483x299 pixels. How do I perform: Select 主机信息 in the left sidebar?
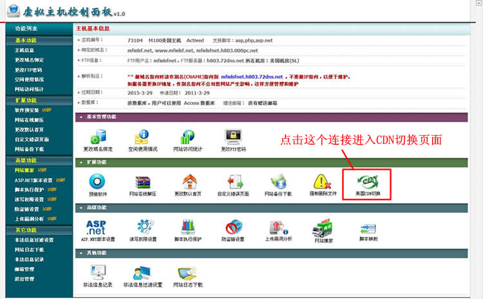[24, 50]
